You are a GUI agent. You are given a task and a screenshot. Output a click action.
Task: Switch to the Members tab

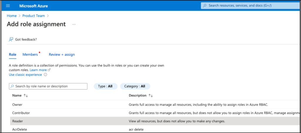point(30,54)
